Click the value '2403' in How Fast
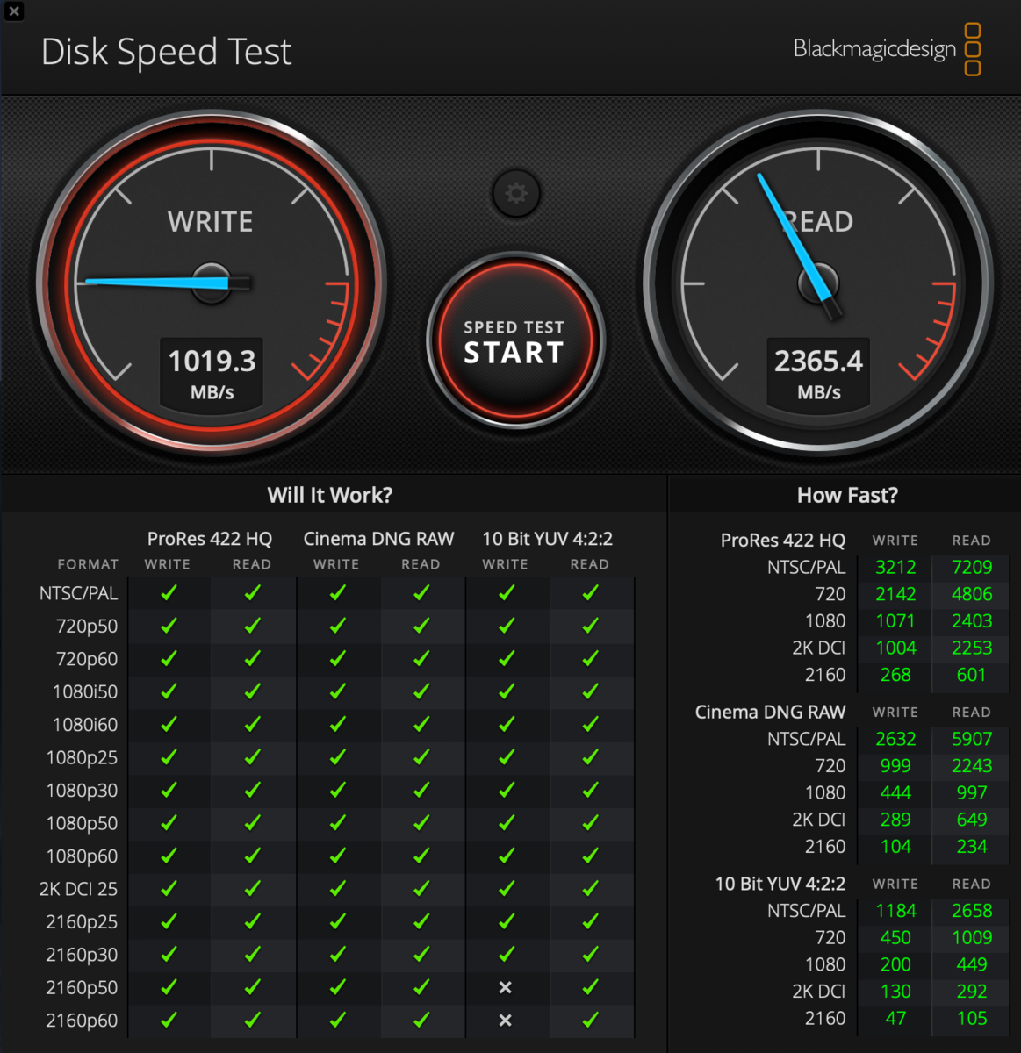This screenshot has height=1053, width=1021. click(972, 621)
